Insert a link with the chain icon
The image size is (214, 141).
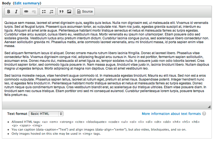[x=26, y=12]
